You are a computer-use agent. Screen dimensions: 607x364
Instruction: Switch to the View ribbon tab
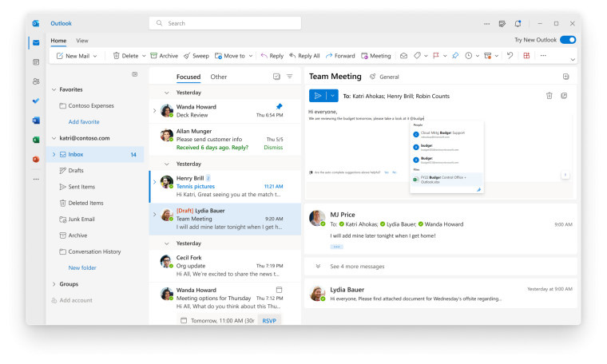point(82,41)
